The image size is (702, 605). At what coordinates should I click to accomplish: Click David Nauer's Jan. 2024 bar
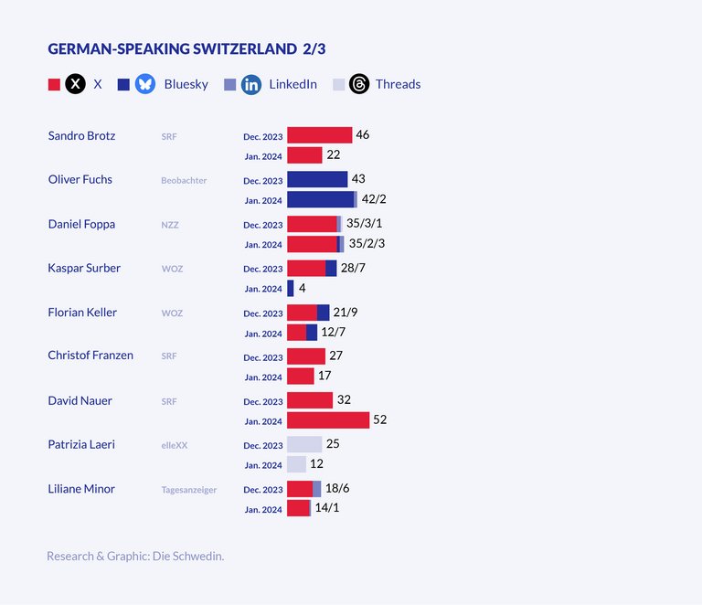(327, 420)
